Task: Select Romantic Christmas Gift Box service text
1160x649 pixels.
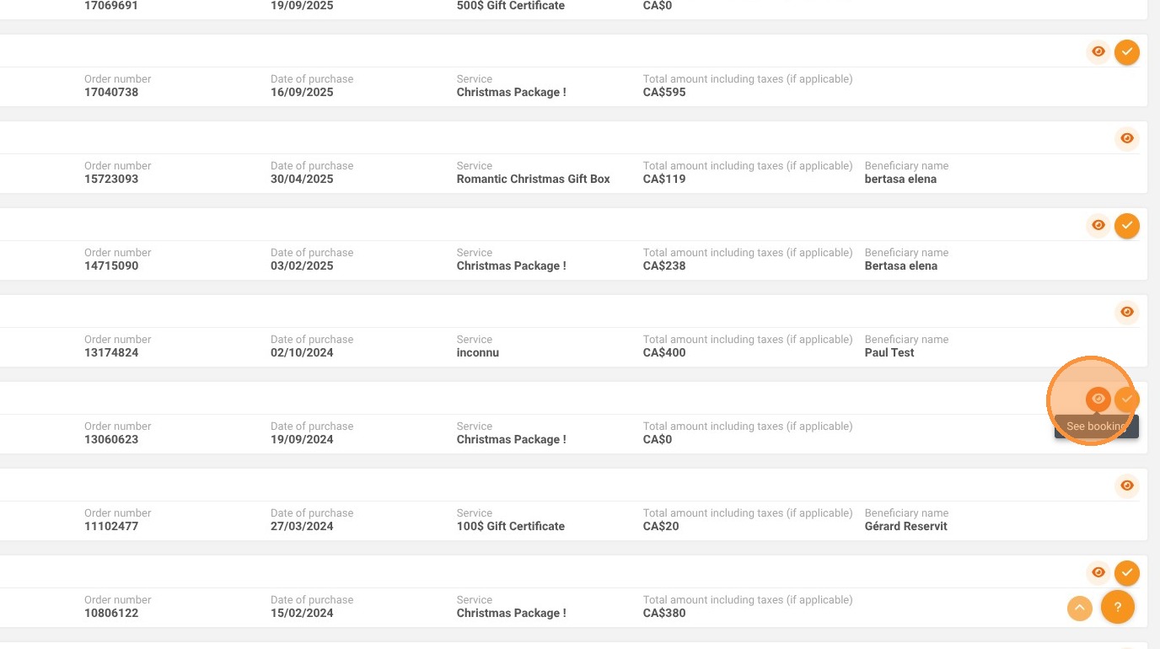Action: pos(534,179)
